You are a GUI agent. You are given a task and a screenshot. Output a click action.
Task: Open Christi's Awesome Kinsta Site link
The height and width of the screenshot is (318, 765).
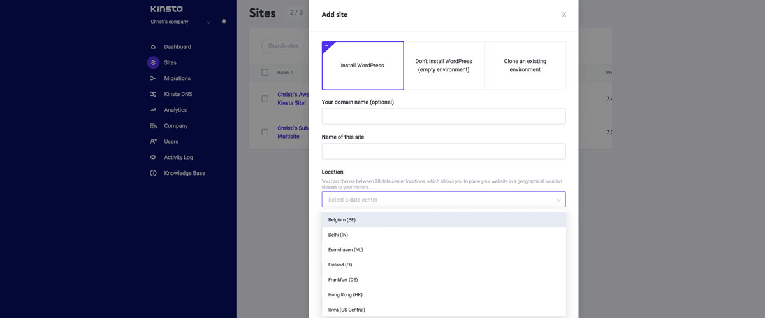click(293, 99)
